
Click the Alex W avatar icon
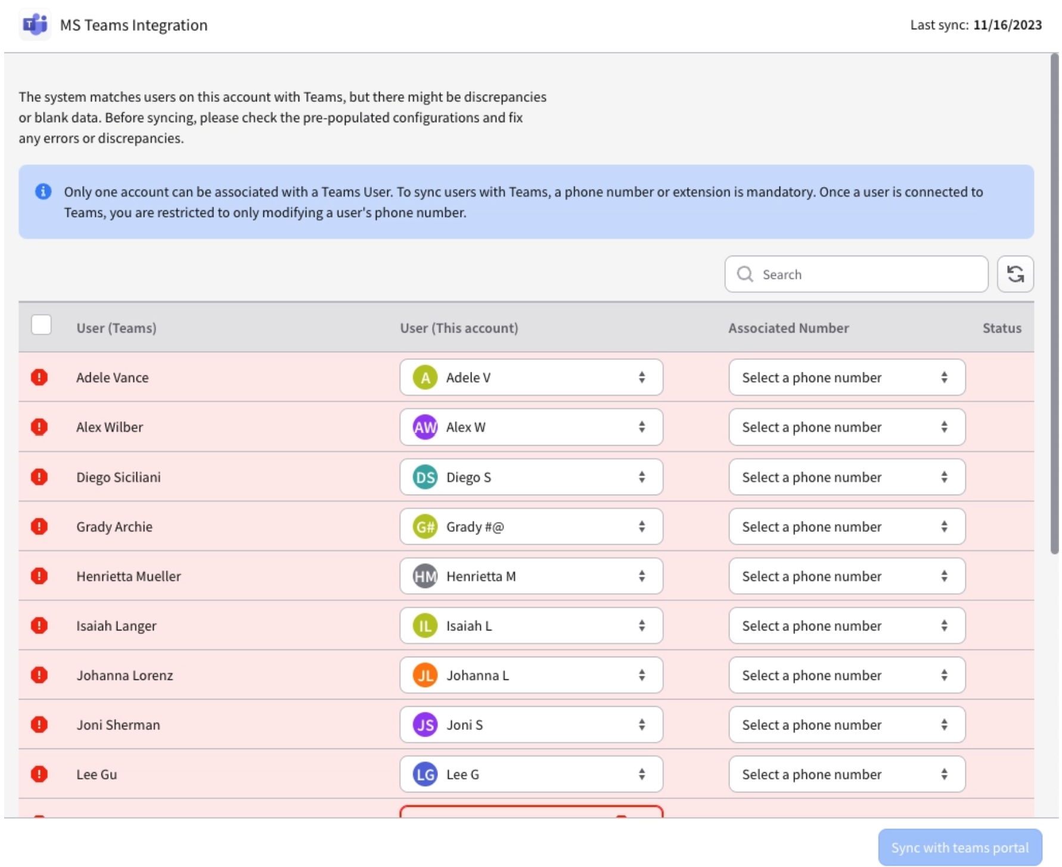[x=425, y=427]
